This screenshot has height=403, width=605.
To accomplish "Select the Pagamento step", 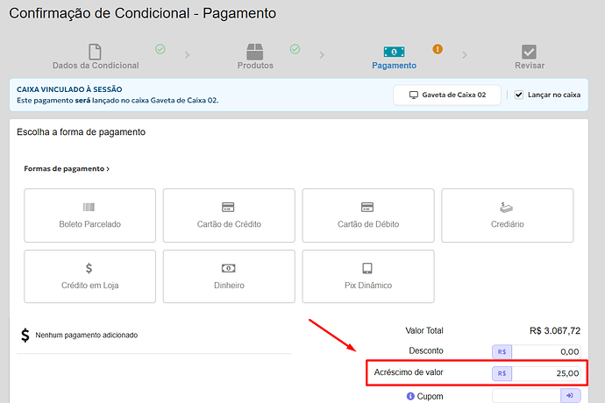I will [x=394, y=56].
